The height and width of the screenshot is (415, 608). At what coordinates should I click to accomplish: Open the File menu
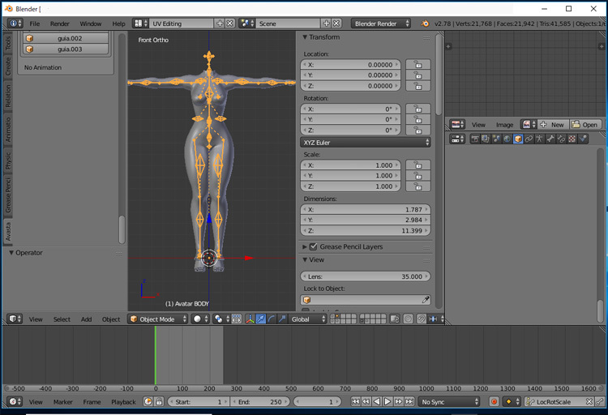[x=35, y=24]
